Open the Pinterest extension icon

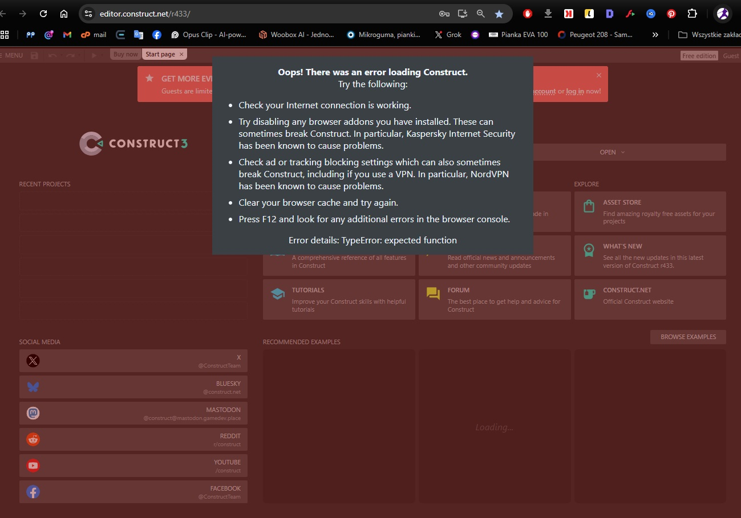[671, 14]
